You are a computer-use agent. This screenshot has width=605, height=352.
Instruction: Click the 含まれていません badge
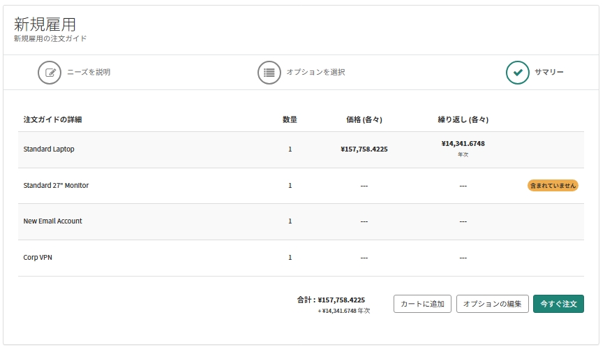click(553, 186)
